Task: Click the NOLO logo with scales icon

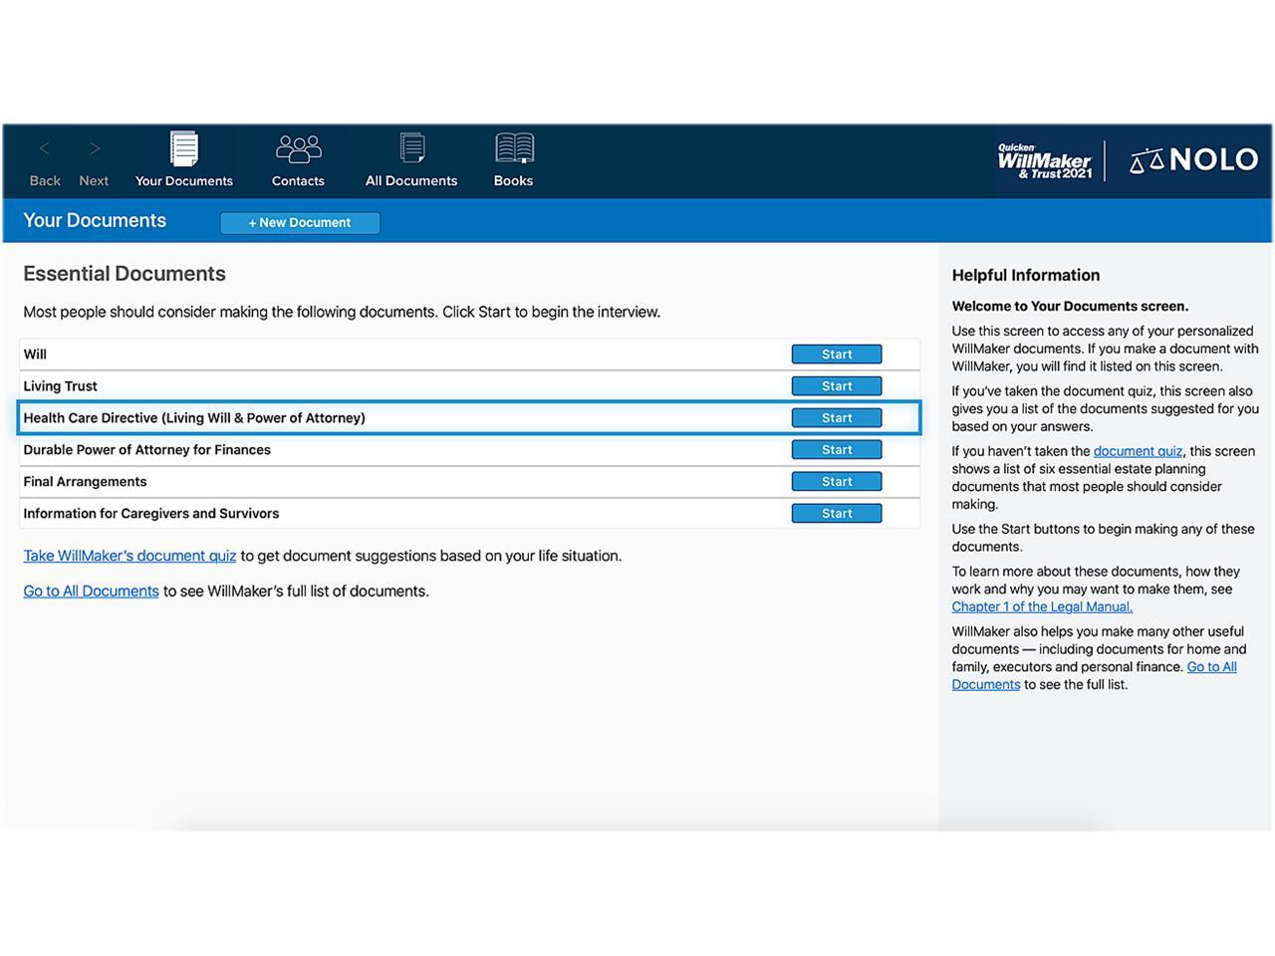Action: pyautogui.click(x=1192, y=159)
